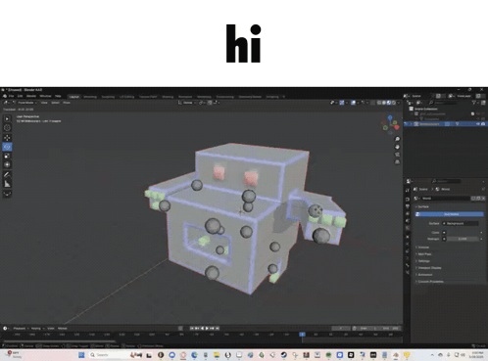Activate the Scale tool in toolbar
488x361 pixels.
pyautogui.click(x=7, y=156)
